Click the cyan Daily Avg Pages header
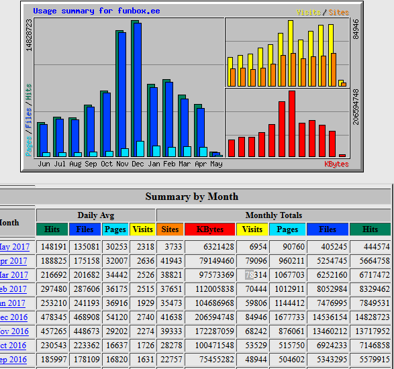The width and height of the screenshot is (394, 369). [x=115, y=229]
